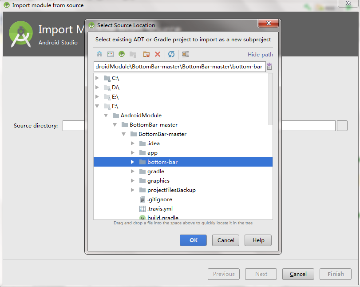Click Source directory browse ellipsis button
The width and height of the screenshot is (360, 287).
click(x=342, y=126)
